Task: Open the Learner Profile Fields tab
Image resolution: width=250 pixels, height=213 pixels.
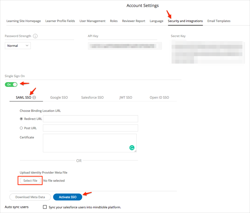Action: point(60,21)
